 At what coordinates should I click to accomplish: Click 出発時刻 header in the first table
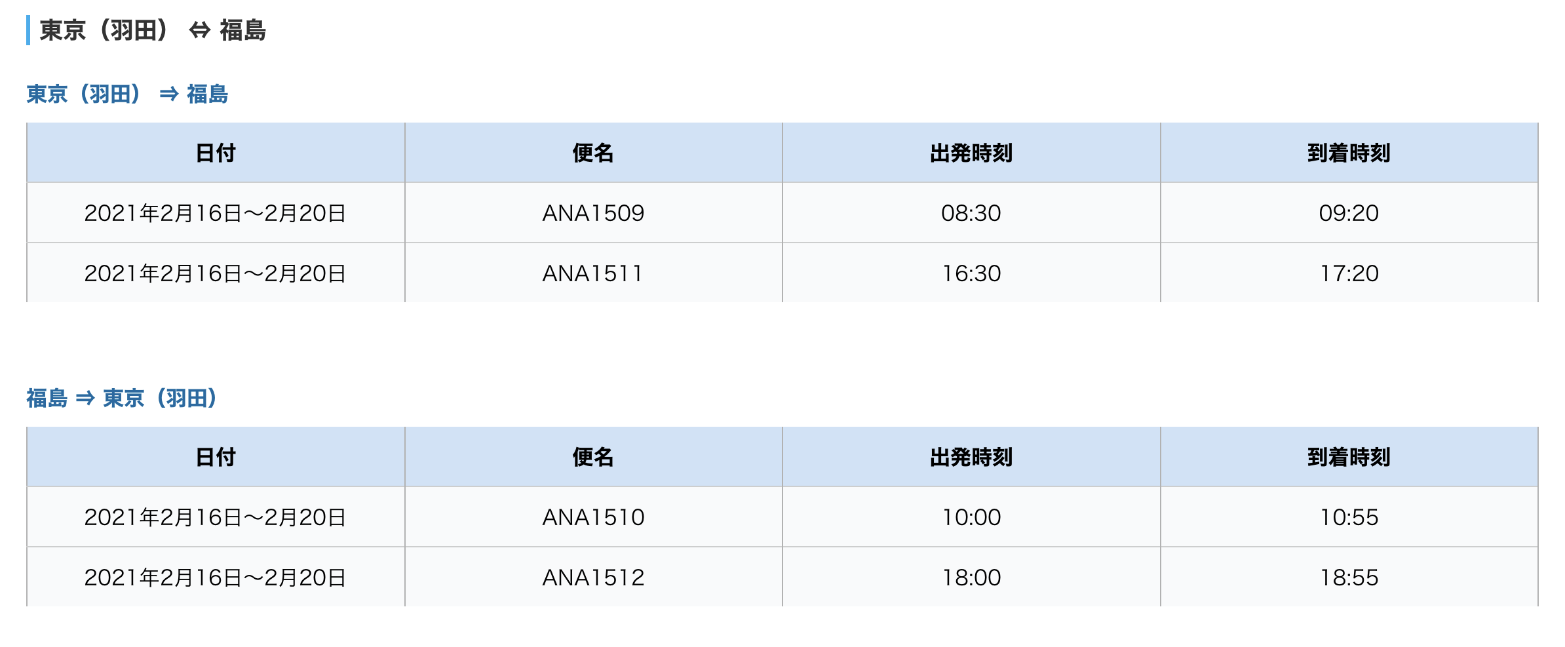971,153
